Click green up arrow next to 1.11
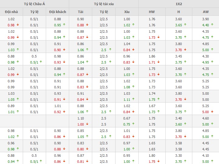Viewport: 219px width, 164px height. pyautogui.click(x=133, y=100)
